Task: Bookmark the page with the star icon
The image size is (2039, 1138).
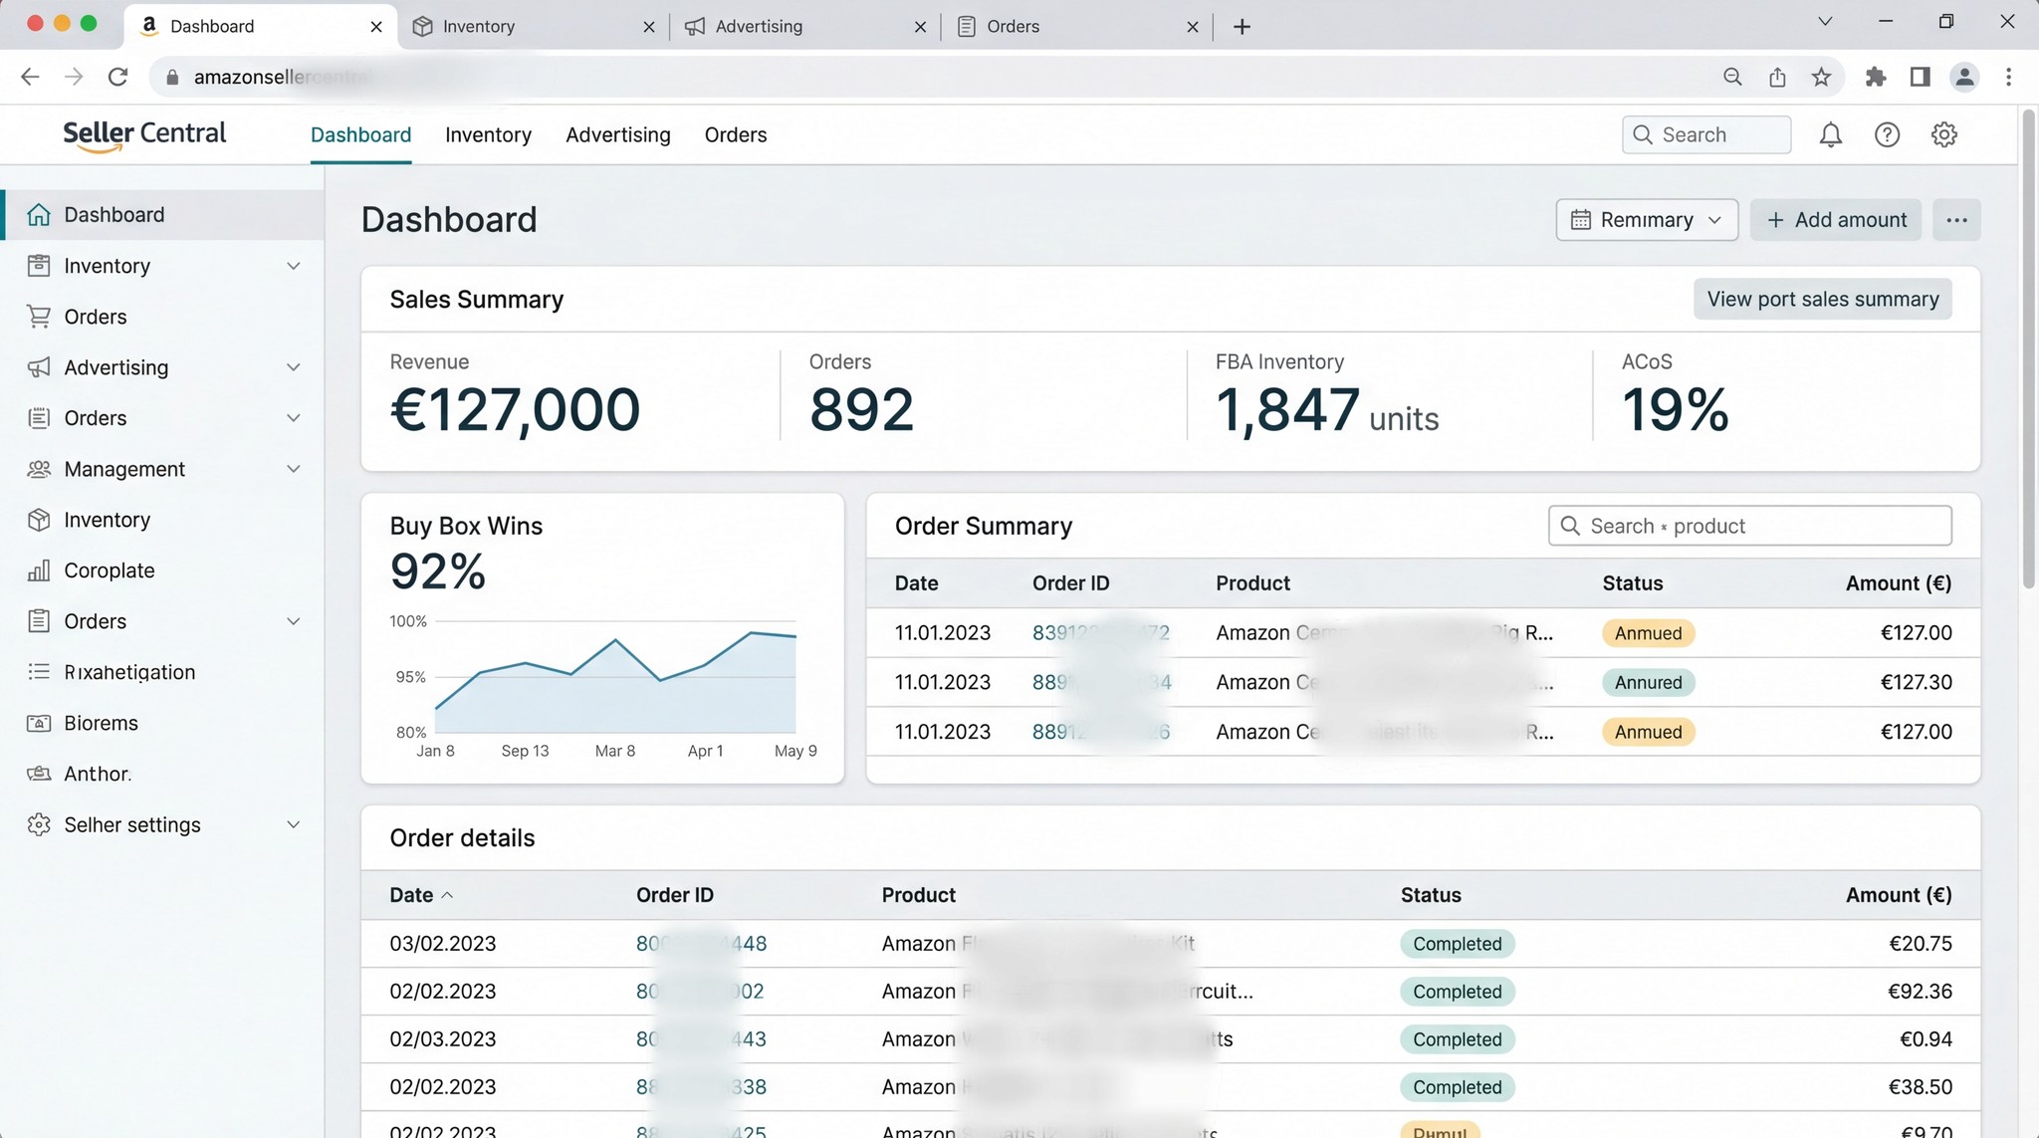Action: click(x=1821, y=77)
